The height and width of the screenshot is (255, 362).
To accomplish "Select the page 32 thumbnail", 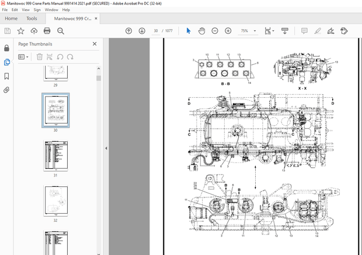I will tap(55, 201).
